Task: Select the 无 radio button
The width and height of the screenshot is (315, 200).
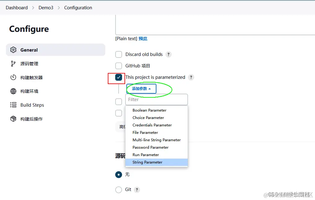Action: tap(119, 175)
